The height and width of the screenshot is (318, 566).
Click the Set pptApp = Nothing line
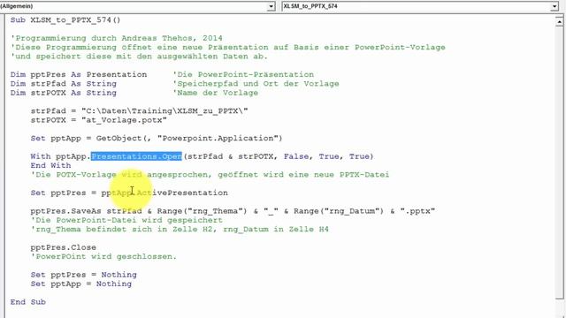click(x=80, y=284)
